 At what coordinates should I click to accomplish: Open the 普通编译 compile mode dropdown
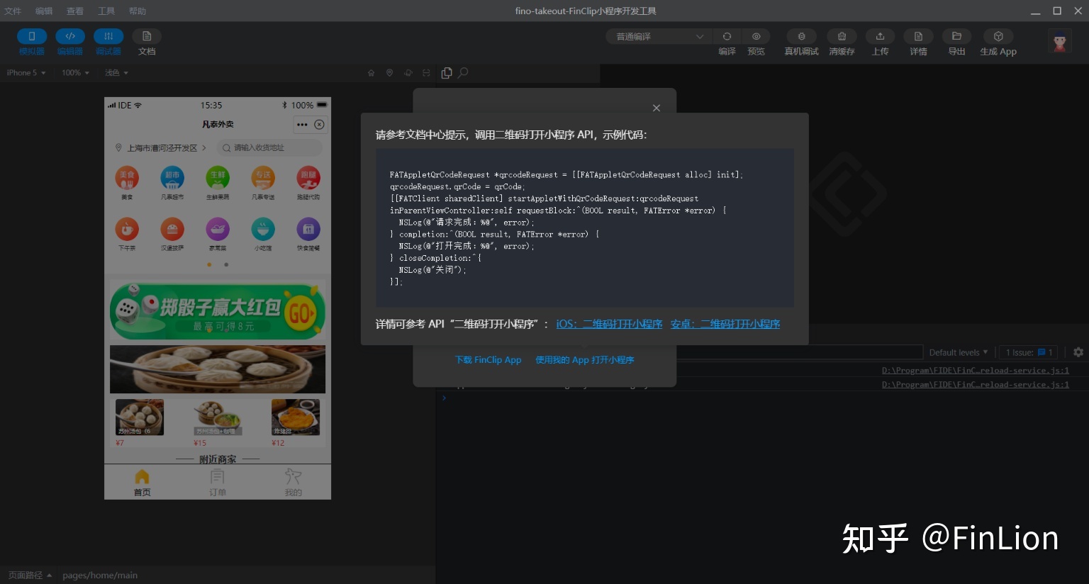[x=659, y=36]
